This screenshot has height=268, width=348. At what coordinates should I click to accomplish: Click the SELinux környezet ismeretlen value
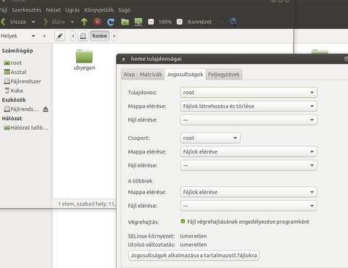coord(194,236)
